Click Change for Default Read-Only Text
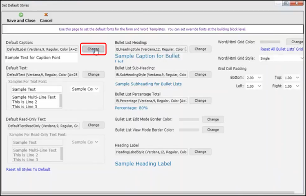This screenshot has height=196, width=306. pyautogui.click(x=94, y=125)
